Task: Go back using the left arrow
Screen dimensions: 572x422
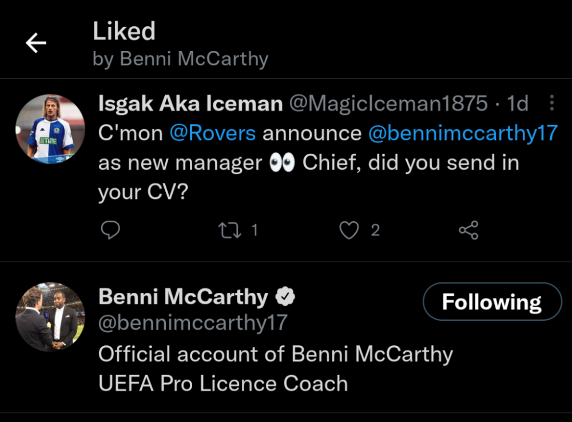Action: click(35, 43)
